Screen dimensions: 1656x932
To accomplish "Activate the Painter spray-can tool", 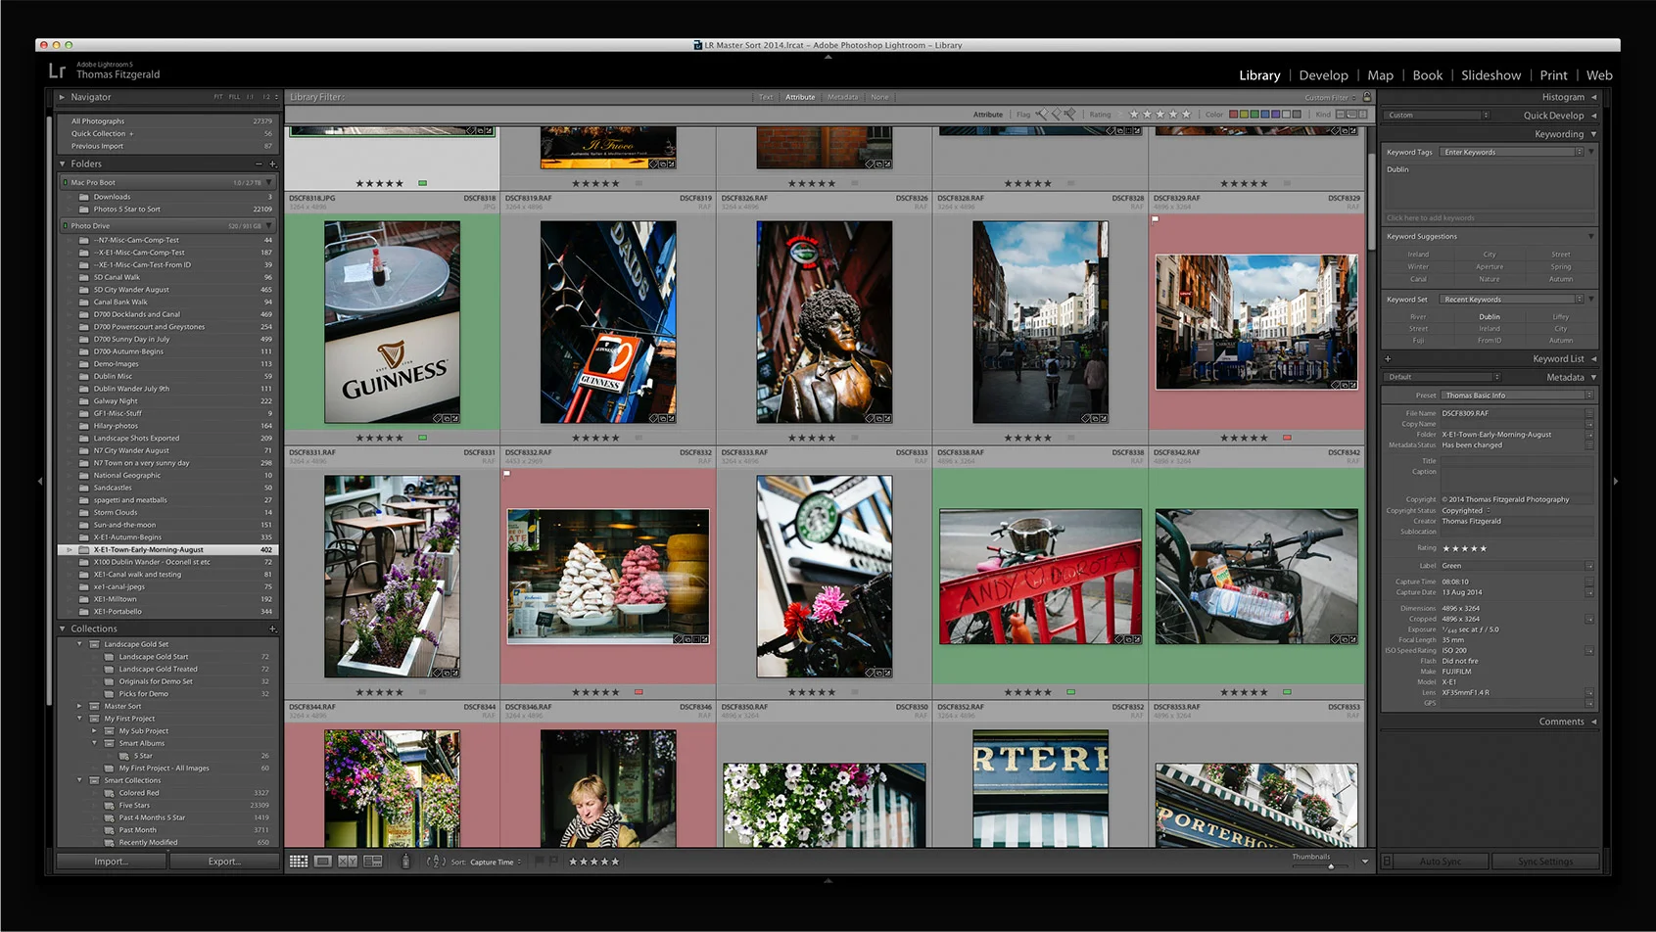I will click(404, 862).
